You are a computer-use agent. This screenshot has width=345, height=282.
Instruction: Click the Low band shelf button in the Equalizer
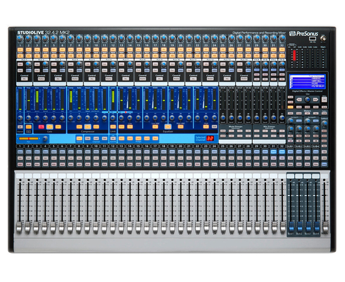(x=122, y=127)
